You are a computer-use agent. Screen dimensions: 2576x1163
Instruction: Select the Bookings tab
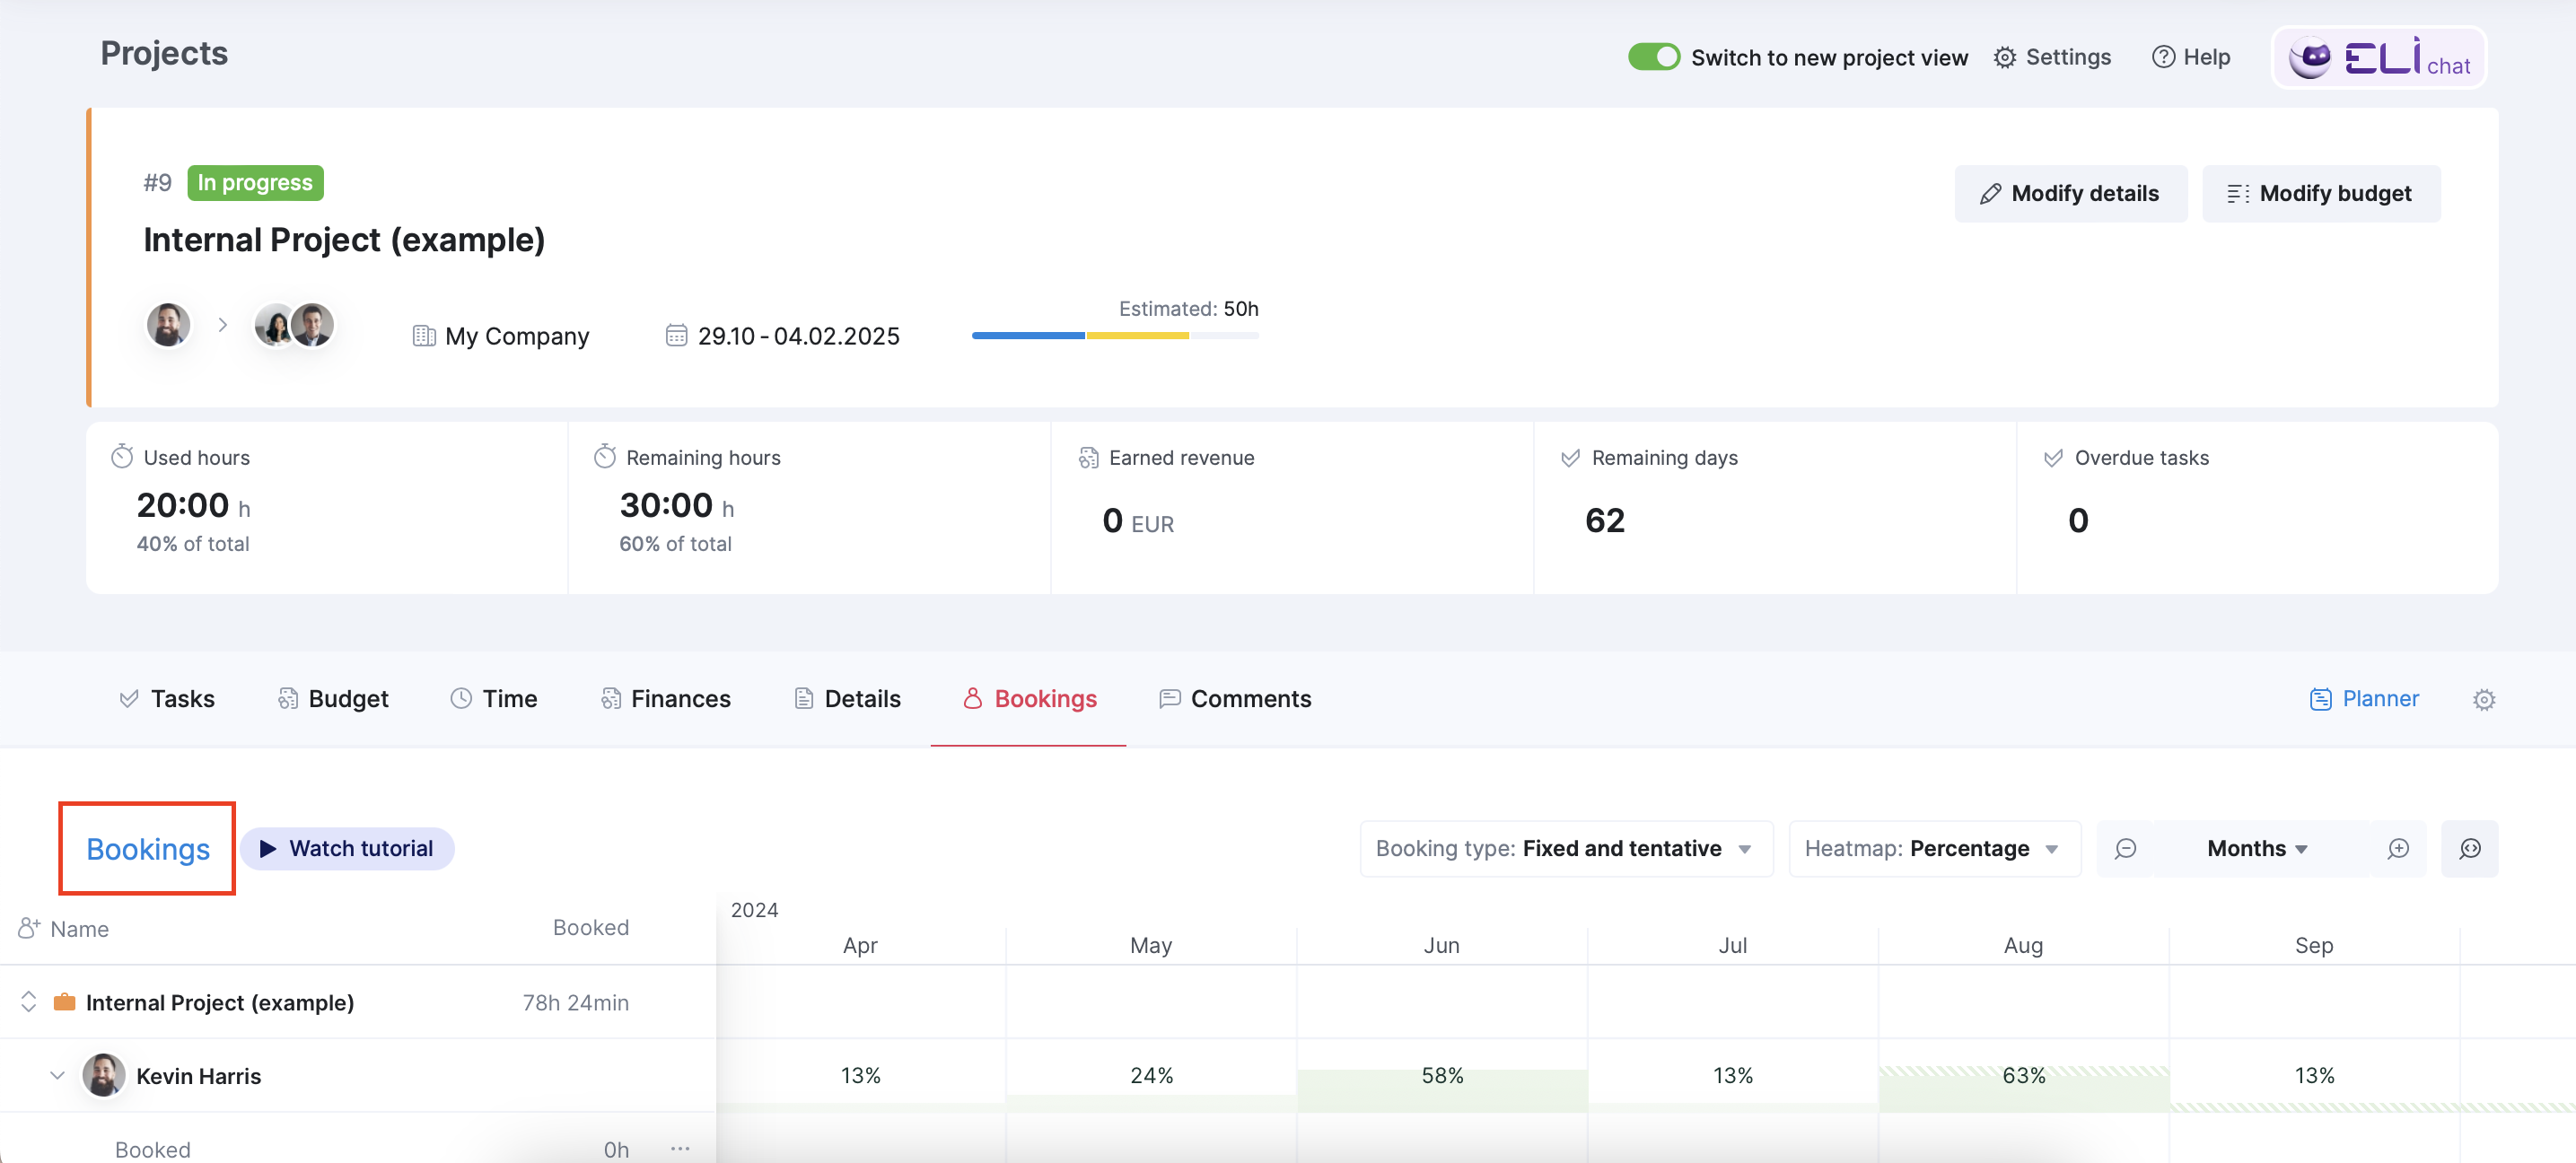1029,699
